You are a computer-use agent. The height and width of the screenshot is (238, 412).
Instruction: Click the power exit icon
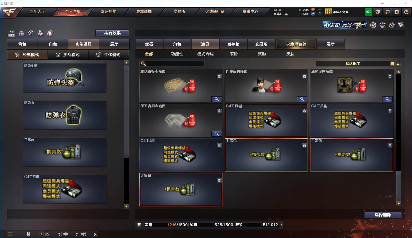(x=406, y=12)
